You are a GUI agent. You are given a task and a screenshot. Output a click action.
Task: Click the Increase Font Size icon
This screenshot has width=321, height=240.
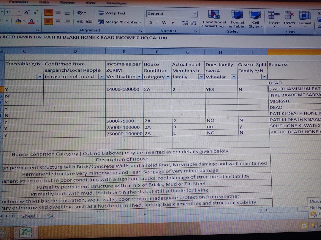(27, 12)
